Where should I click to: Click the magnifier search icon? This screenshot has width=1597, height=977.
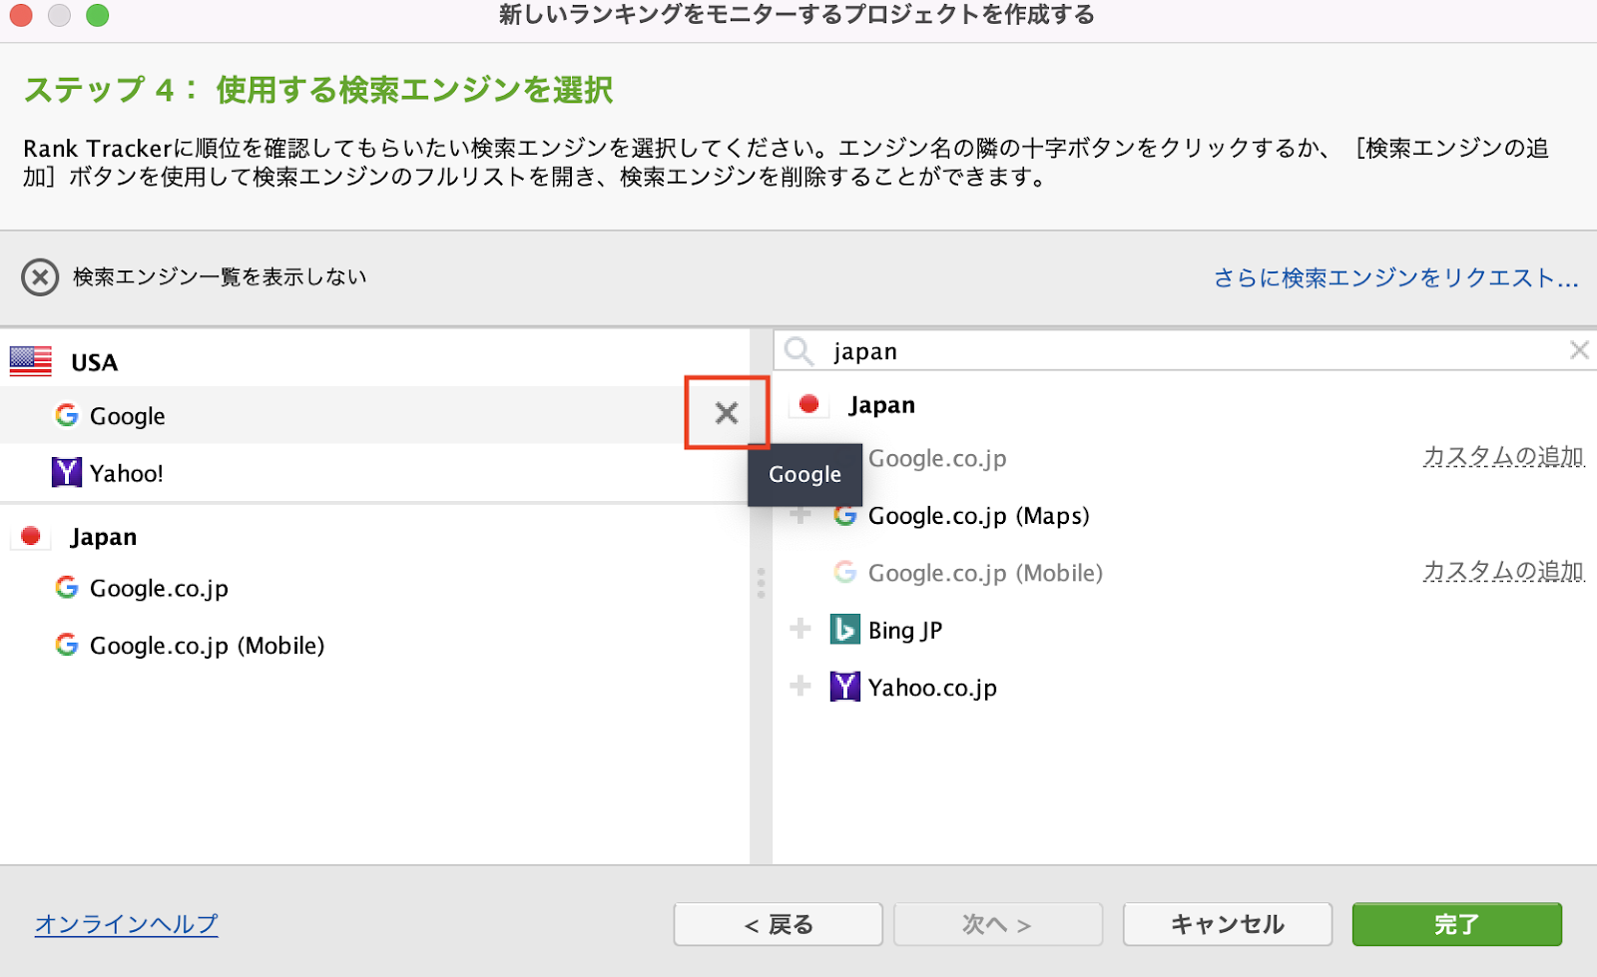(798, 351)
